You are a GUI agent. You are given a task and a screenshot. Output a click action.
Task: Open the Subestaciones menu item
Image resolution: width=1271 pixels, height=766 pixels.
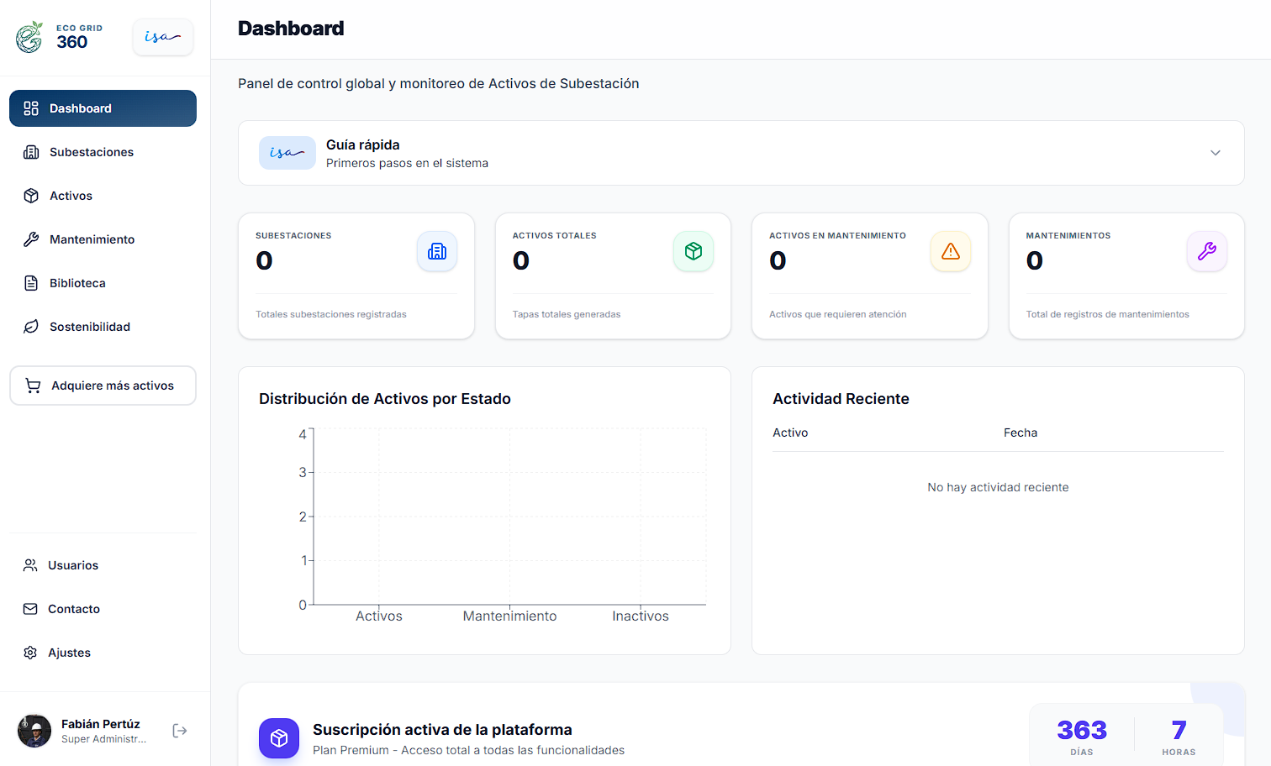tap(92, 152)
